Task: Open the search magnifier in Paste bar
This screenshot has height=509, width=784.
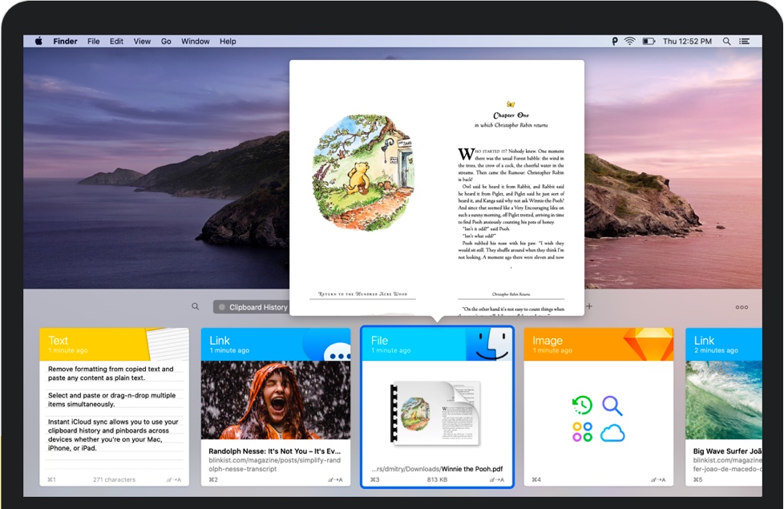Action: pos(196,307)
